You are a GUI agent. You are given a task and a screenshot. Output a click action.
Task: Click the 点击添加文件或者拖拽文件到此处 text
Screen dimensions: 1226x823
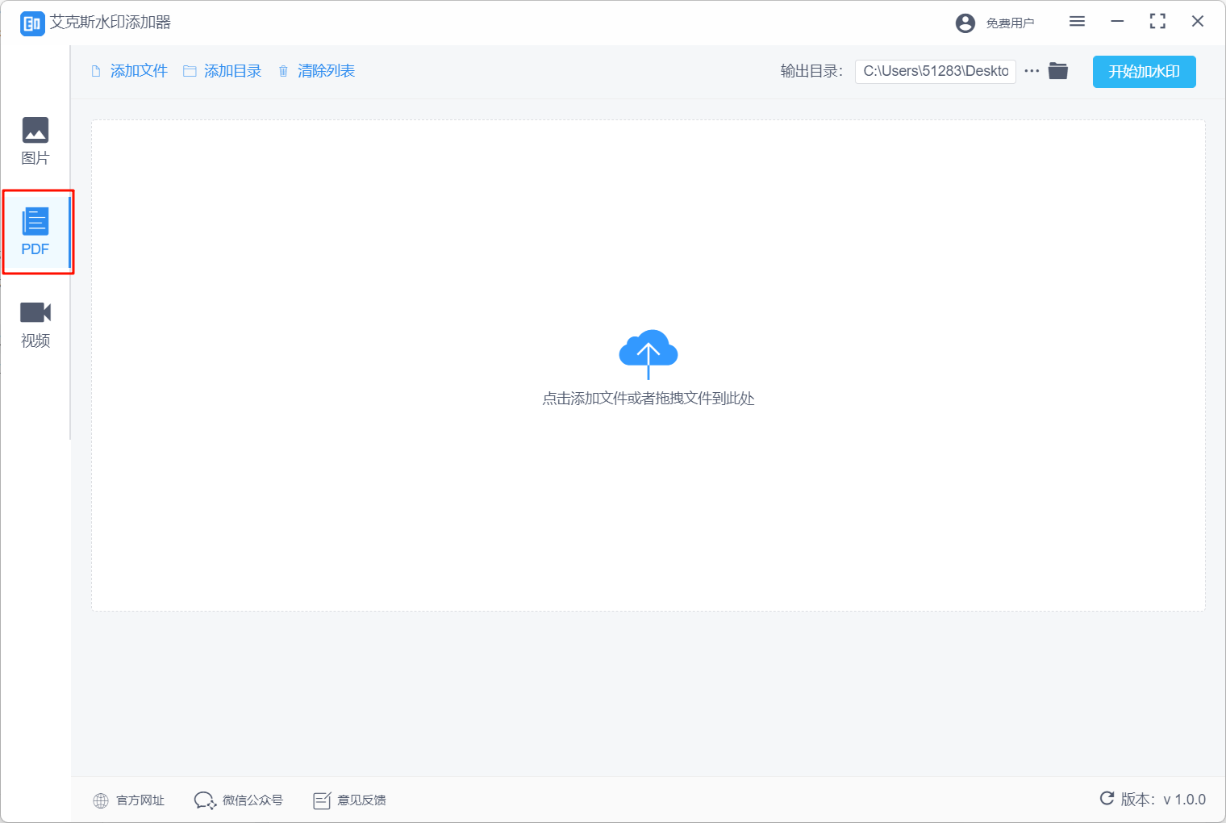point(648,399)
